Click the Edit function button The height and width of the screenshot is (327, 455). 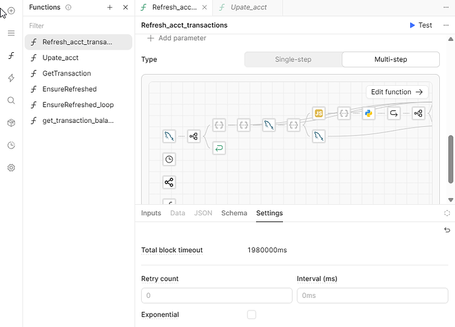(x=397, y=92)
